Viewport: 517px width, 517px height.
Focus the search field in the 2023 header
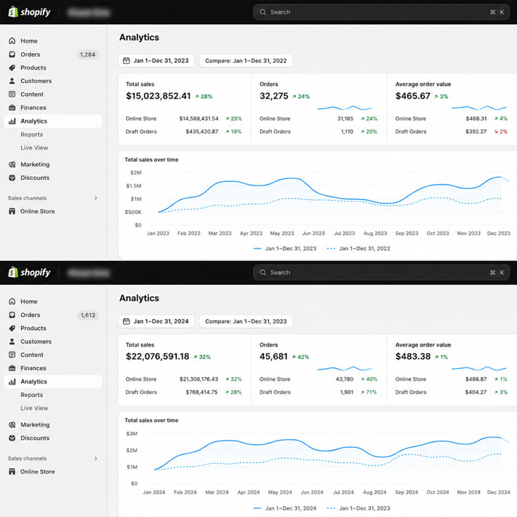pyautogui.click(x=381, y=12)
